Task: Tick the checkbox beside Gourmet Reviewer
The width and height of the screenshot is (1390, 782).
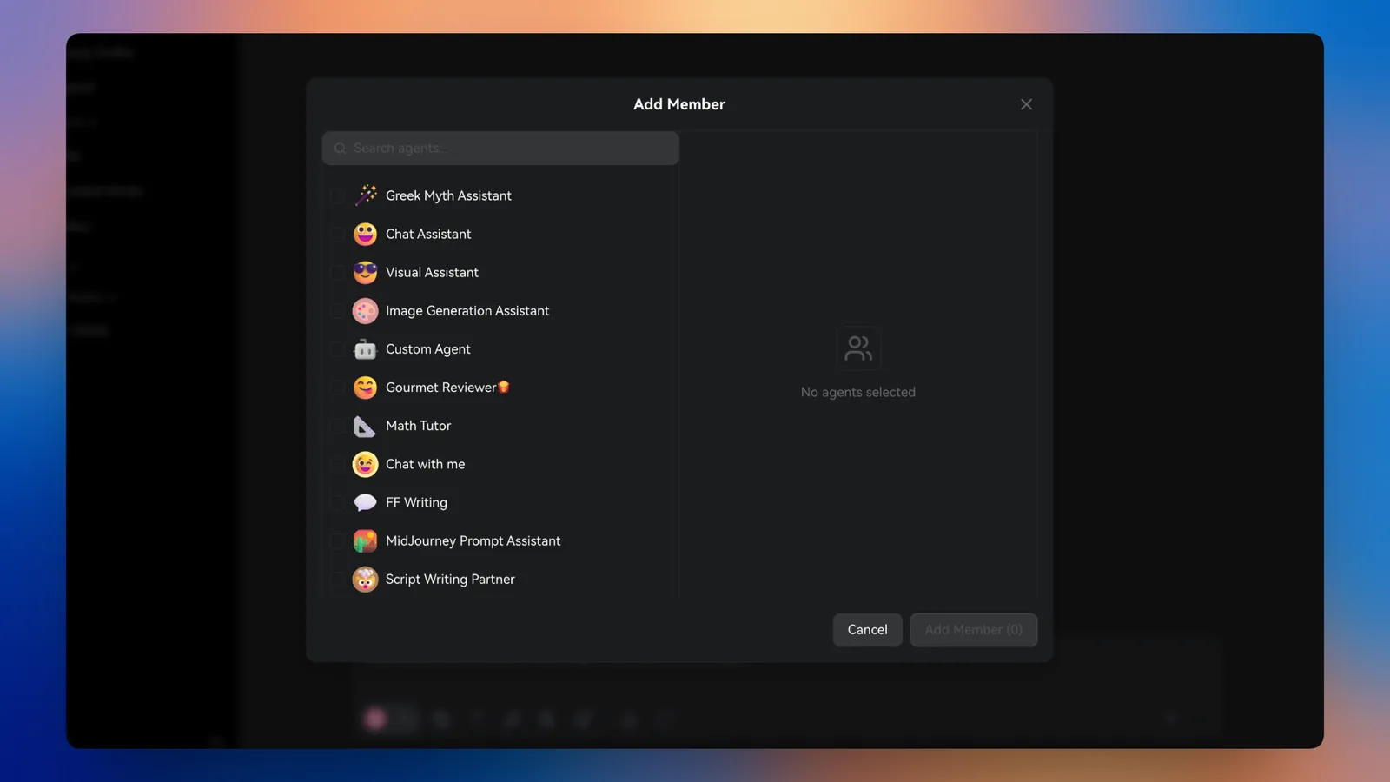Action: pos(337,388)
